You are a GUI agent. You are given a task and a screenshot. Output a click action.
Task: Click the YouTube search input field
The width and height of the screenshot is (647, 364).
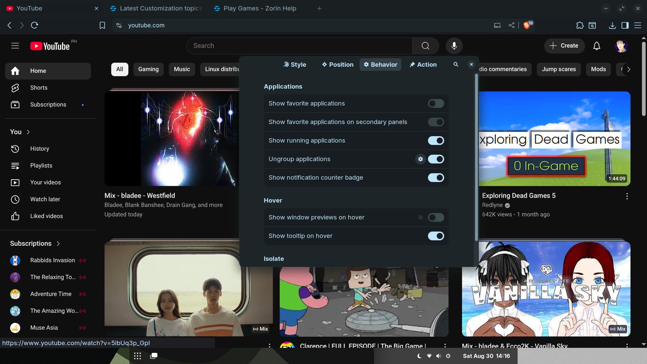(x=299, y=46)
